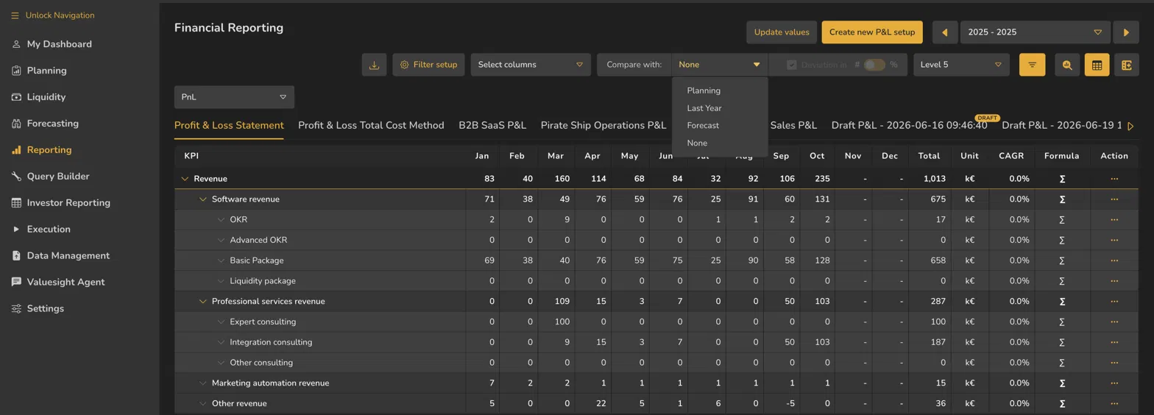The width and height of the screenshot is (1154, 415).
Task: Select the Profit & Loss Statement tab
Action: (x=229, y=126)
